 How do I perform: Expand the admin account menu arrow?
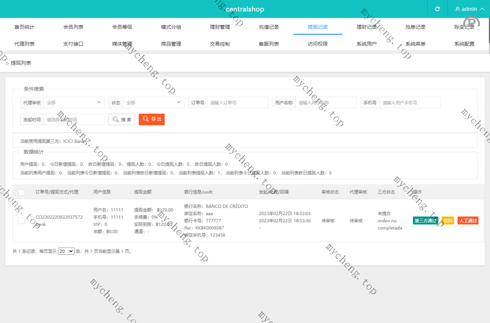point(482,9)
